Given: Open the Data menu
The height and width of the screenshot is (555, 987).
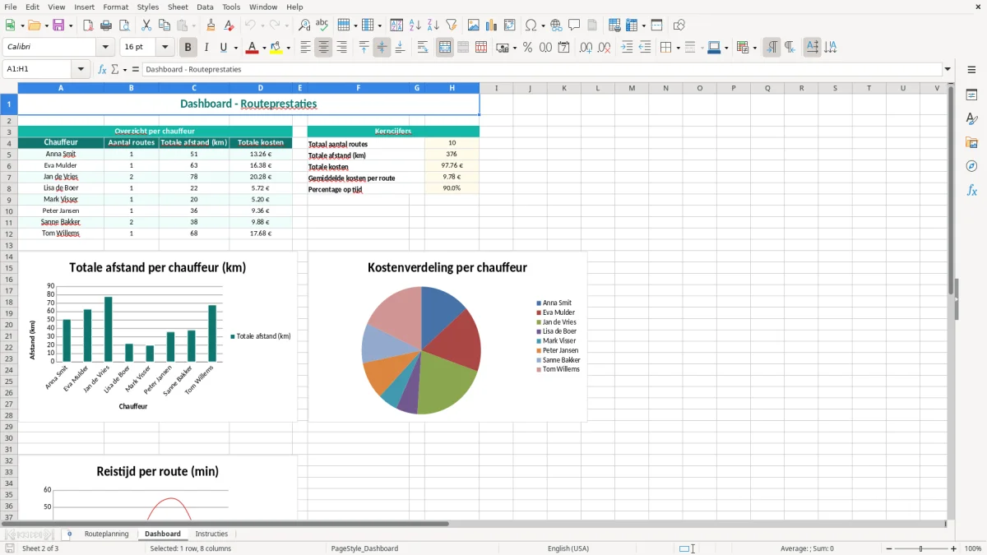Looking at the screenshot, I should pyautogui.click(x=205, y=7).
